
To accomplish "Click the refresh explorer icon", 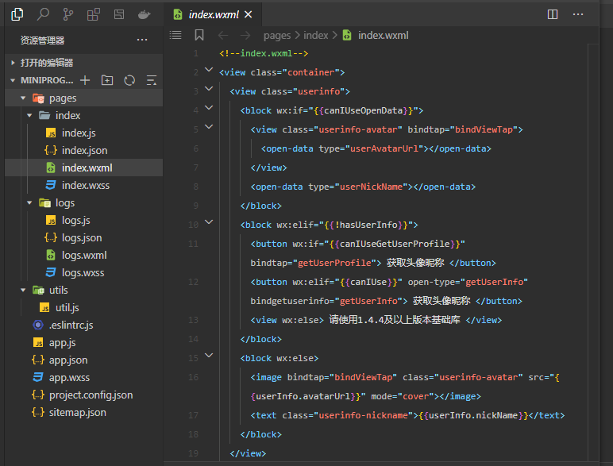I will coord(129,80).
